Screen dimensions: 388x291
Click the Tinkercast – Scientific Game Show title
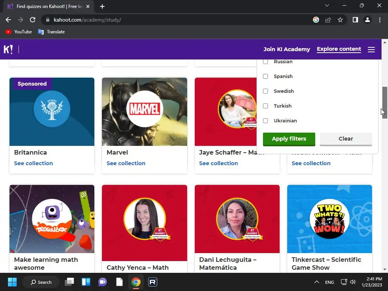[326, 264]
